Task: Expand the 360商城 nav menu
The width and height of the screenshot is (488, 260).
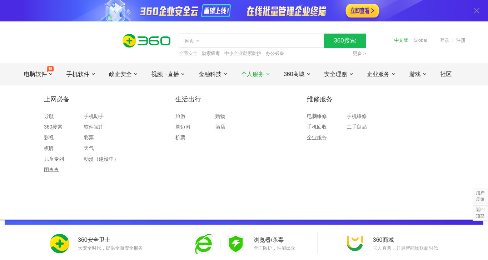Action: tap(297, 74)
